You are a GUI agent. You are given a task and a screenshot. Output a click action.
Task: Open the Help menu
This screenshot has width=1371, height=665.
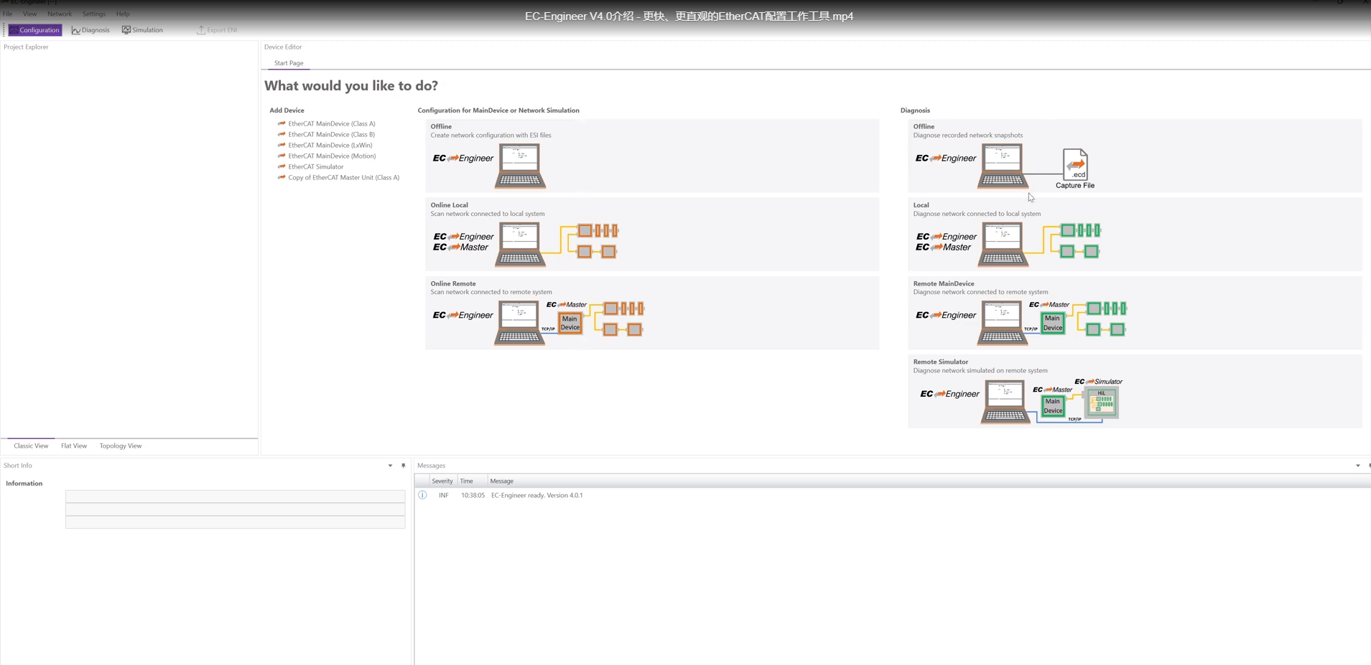[123, 14]
